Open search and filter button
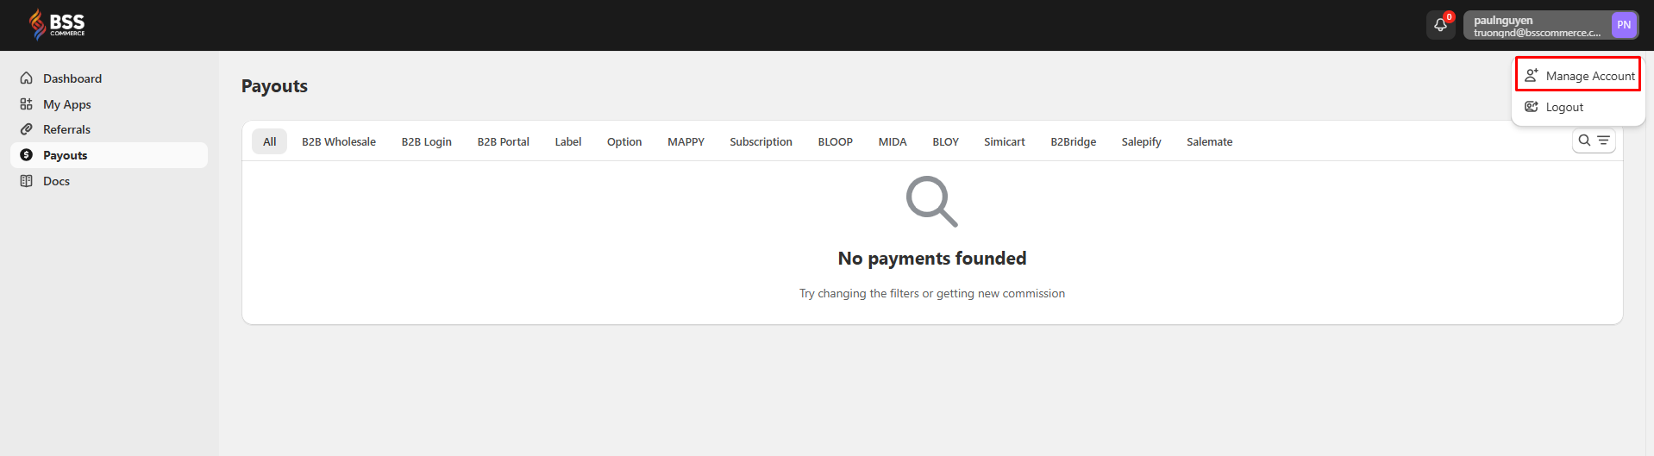This screenshot has height=456, width=1654. pos(1594,141)
